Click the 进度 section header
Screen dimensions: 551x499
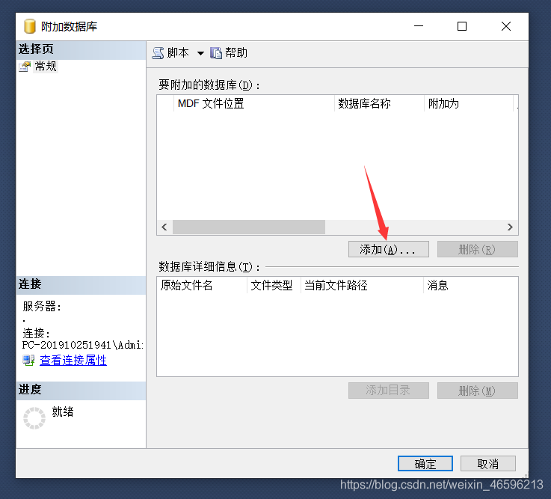click(x=81, y=390)
